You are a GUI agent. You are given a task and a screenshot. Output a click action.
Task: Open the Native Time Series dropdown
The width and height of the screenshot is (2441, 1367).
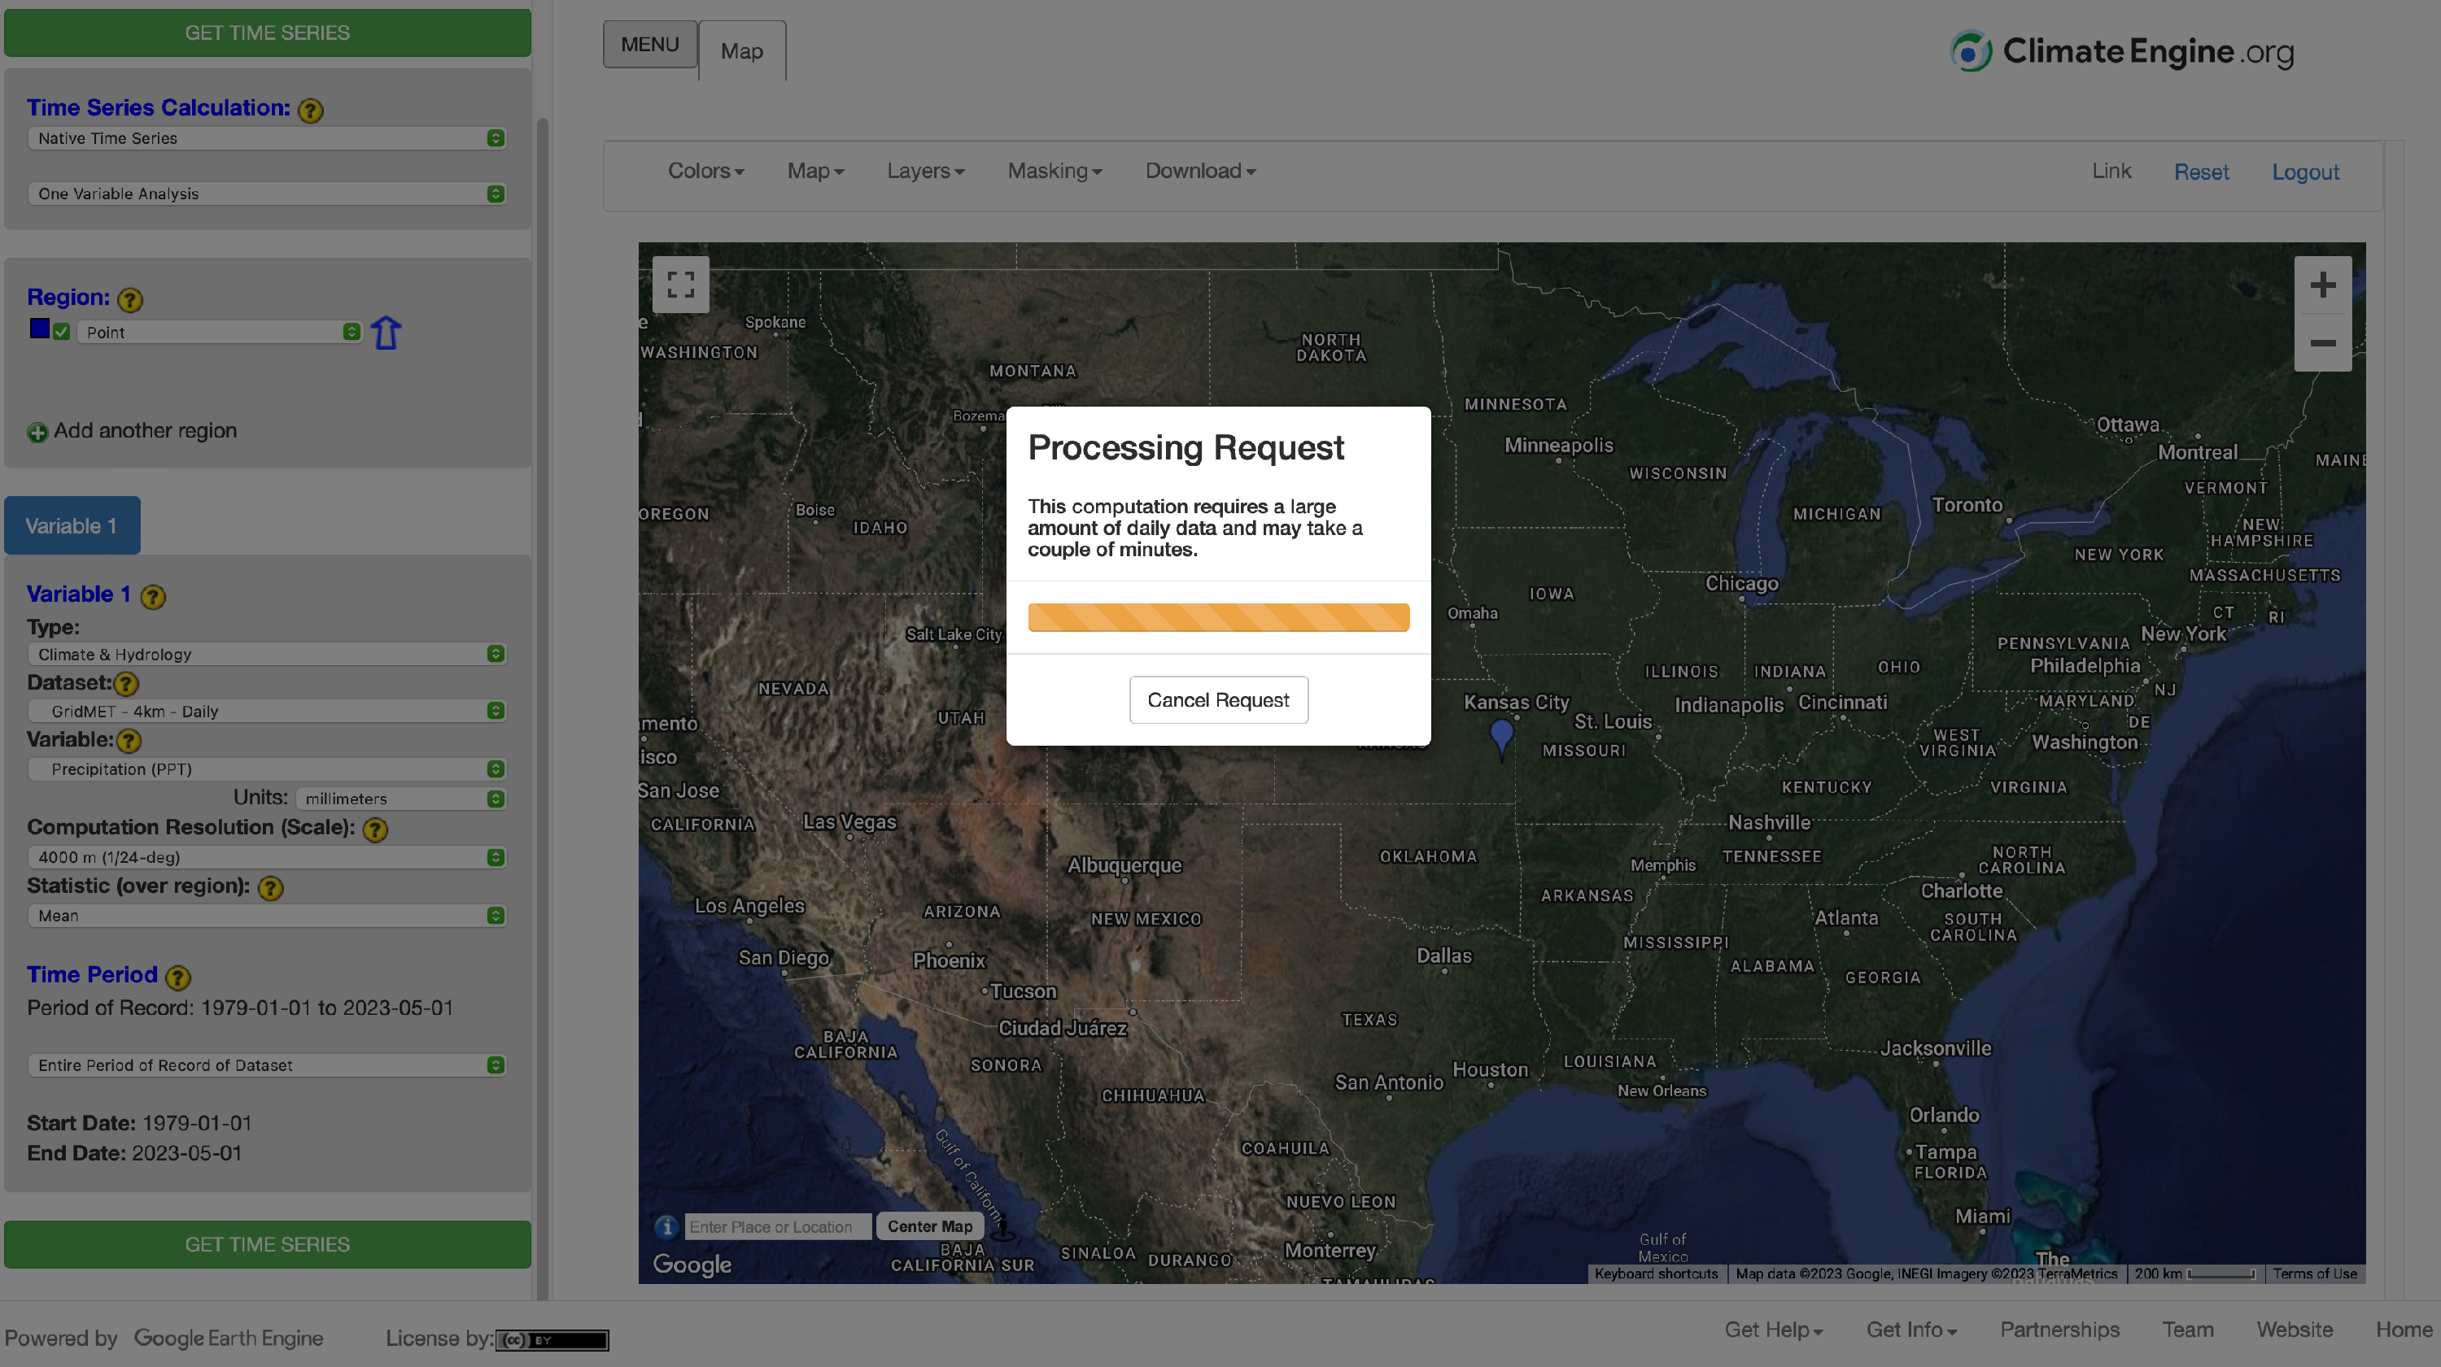coord(267,138)
